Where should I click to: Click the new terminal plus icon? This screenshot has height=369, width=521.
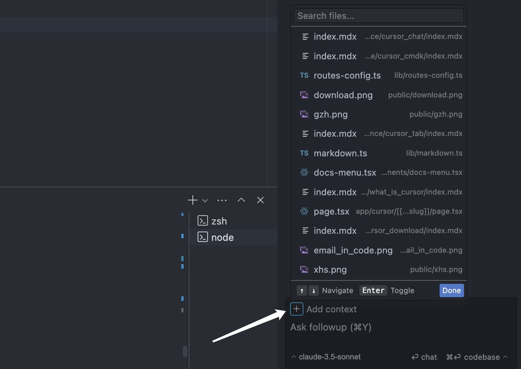[x=192, y=200]
